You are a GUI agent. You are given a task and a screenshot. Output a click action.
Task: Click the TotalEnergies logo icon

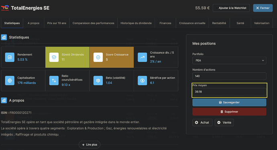[x=5, y=8]
